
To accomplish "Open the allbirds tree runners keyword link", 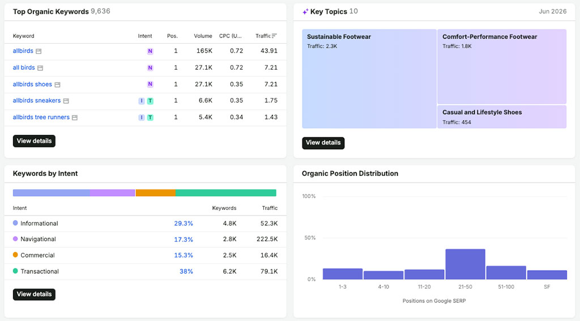I will click(x=41, y=117).
